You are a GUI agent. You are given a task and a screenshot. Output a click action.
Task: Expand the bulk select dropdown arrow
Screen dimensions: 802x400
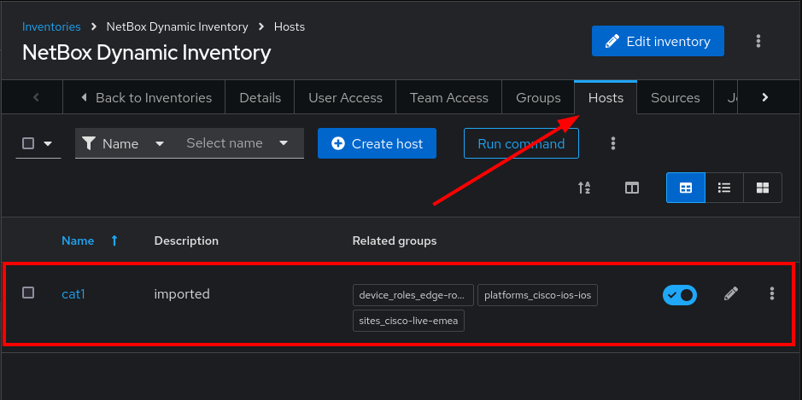[x=48, y=143]
